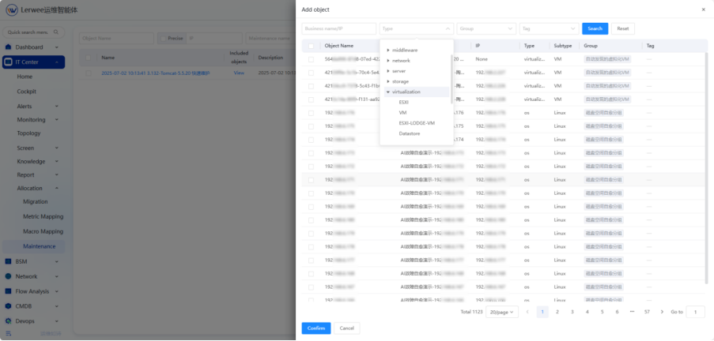Click the Confirm button
The image size is (714, 341).
(x=315, y=328)
